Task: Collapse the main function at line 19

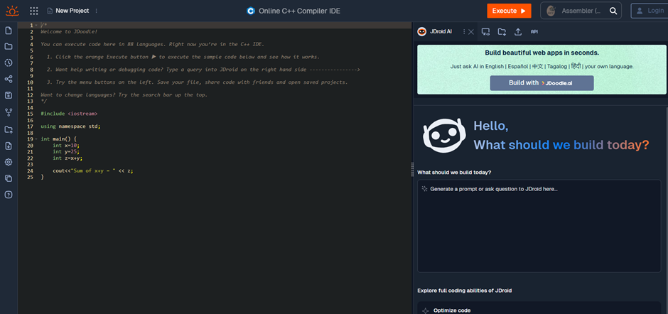Action: tap(36, 139)
